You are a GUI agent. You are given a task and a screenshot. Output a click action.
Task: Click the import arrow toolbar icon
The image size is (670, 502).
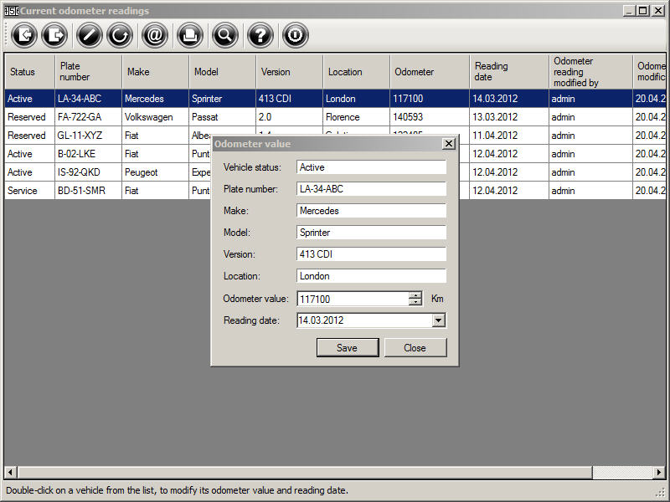point(24,35)
